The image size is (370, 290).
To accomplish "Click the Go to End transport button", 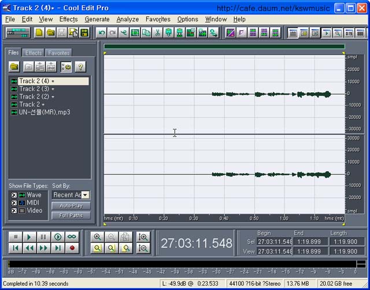I will pyautogui.click(x=58, y=248).
